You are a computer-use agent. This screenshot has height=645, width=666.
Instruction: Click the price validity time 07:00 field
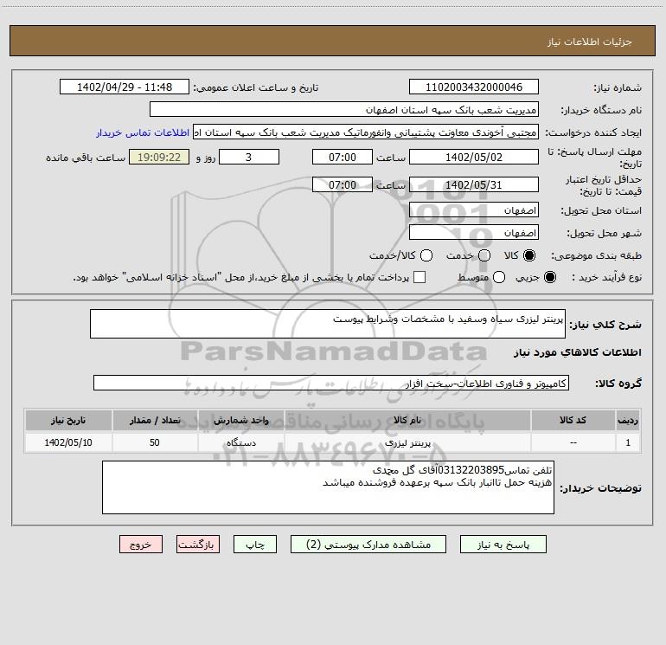click(x=343, y=184)
